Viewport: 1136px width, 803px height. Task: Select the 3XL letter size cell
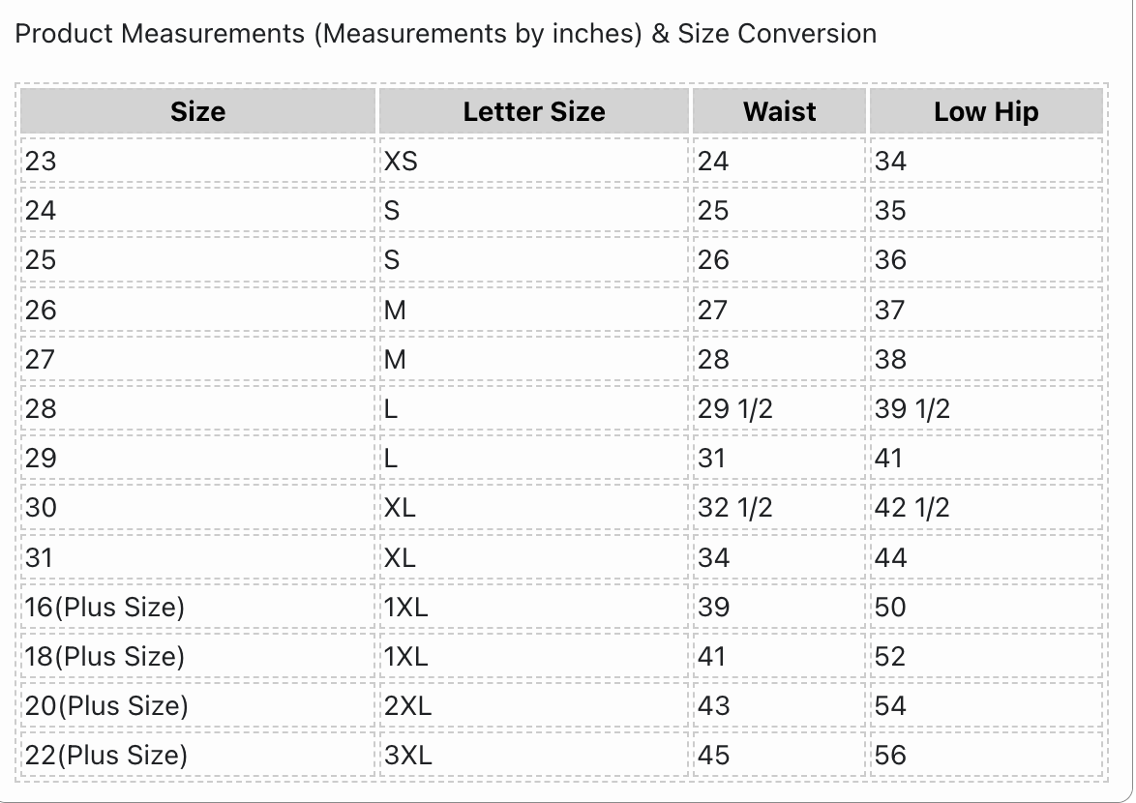pyautogui.click(x=534, y=756)
